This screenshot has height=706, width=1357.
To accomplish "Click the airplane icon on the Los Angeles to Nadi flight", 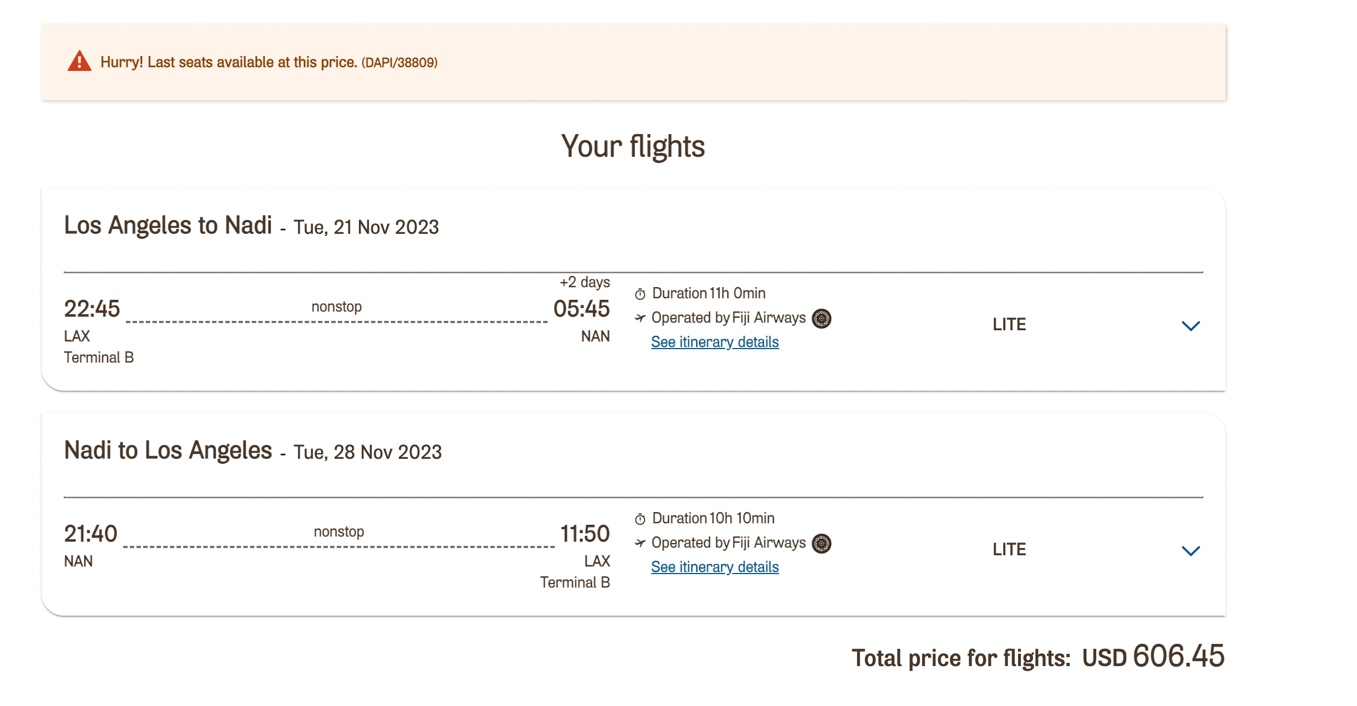I will pyautogui.click(x=640, y=318).
